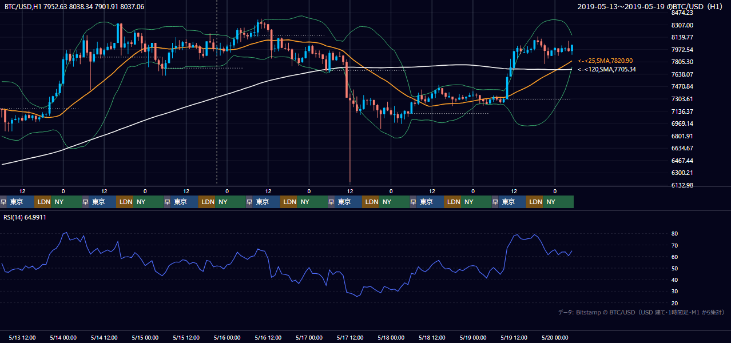Click the BTC/USD,H1 OHLC header text
This screenshot has width=731, height=343.
[x=74, y=7]
